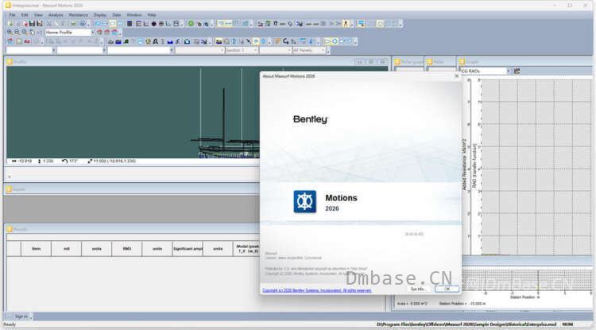Click the Ready text in status bar

tap(10, 324)
